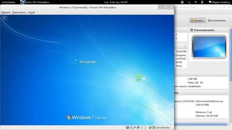Image resolution: width=232 pixels, height=130 pixels.
Task: Open the Ayuda menu
Action: [32, 12]
